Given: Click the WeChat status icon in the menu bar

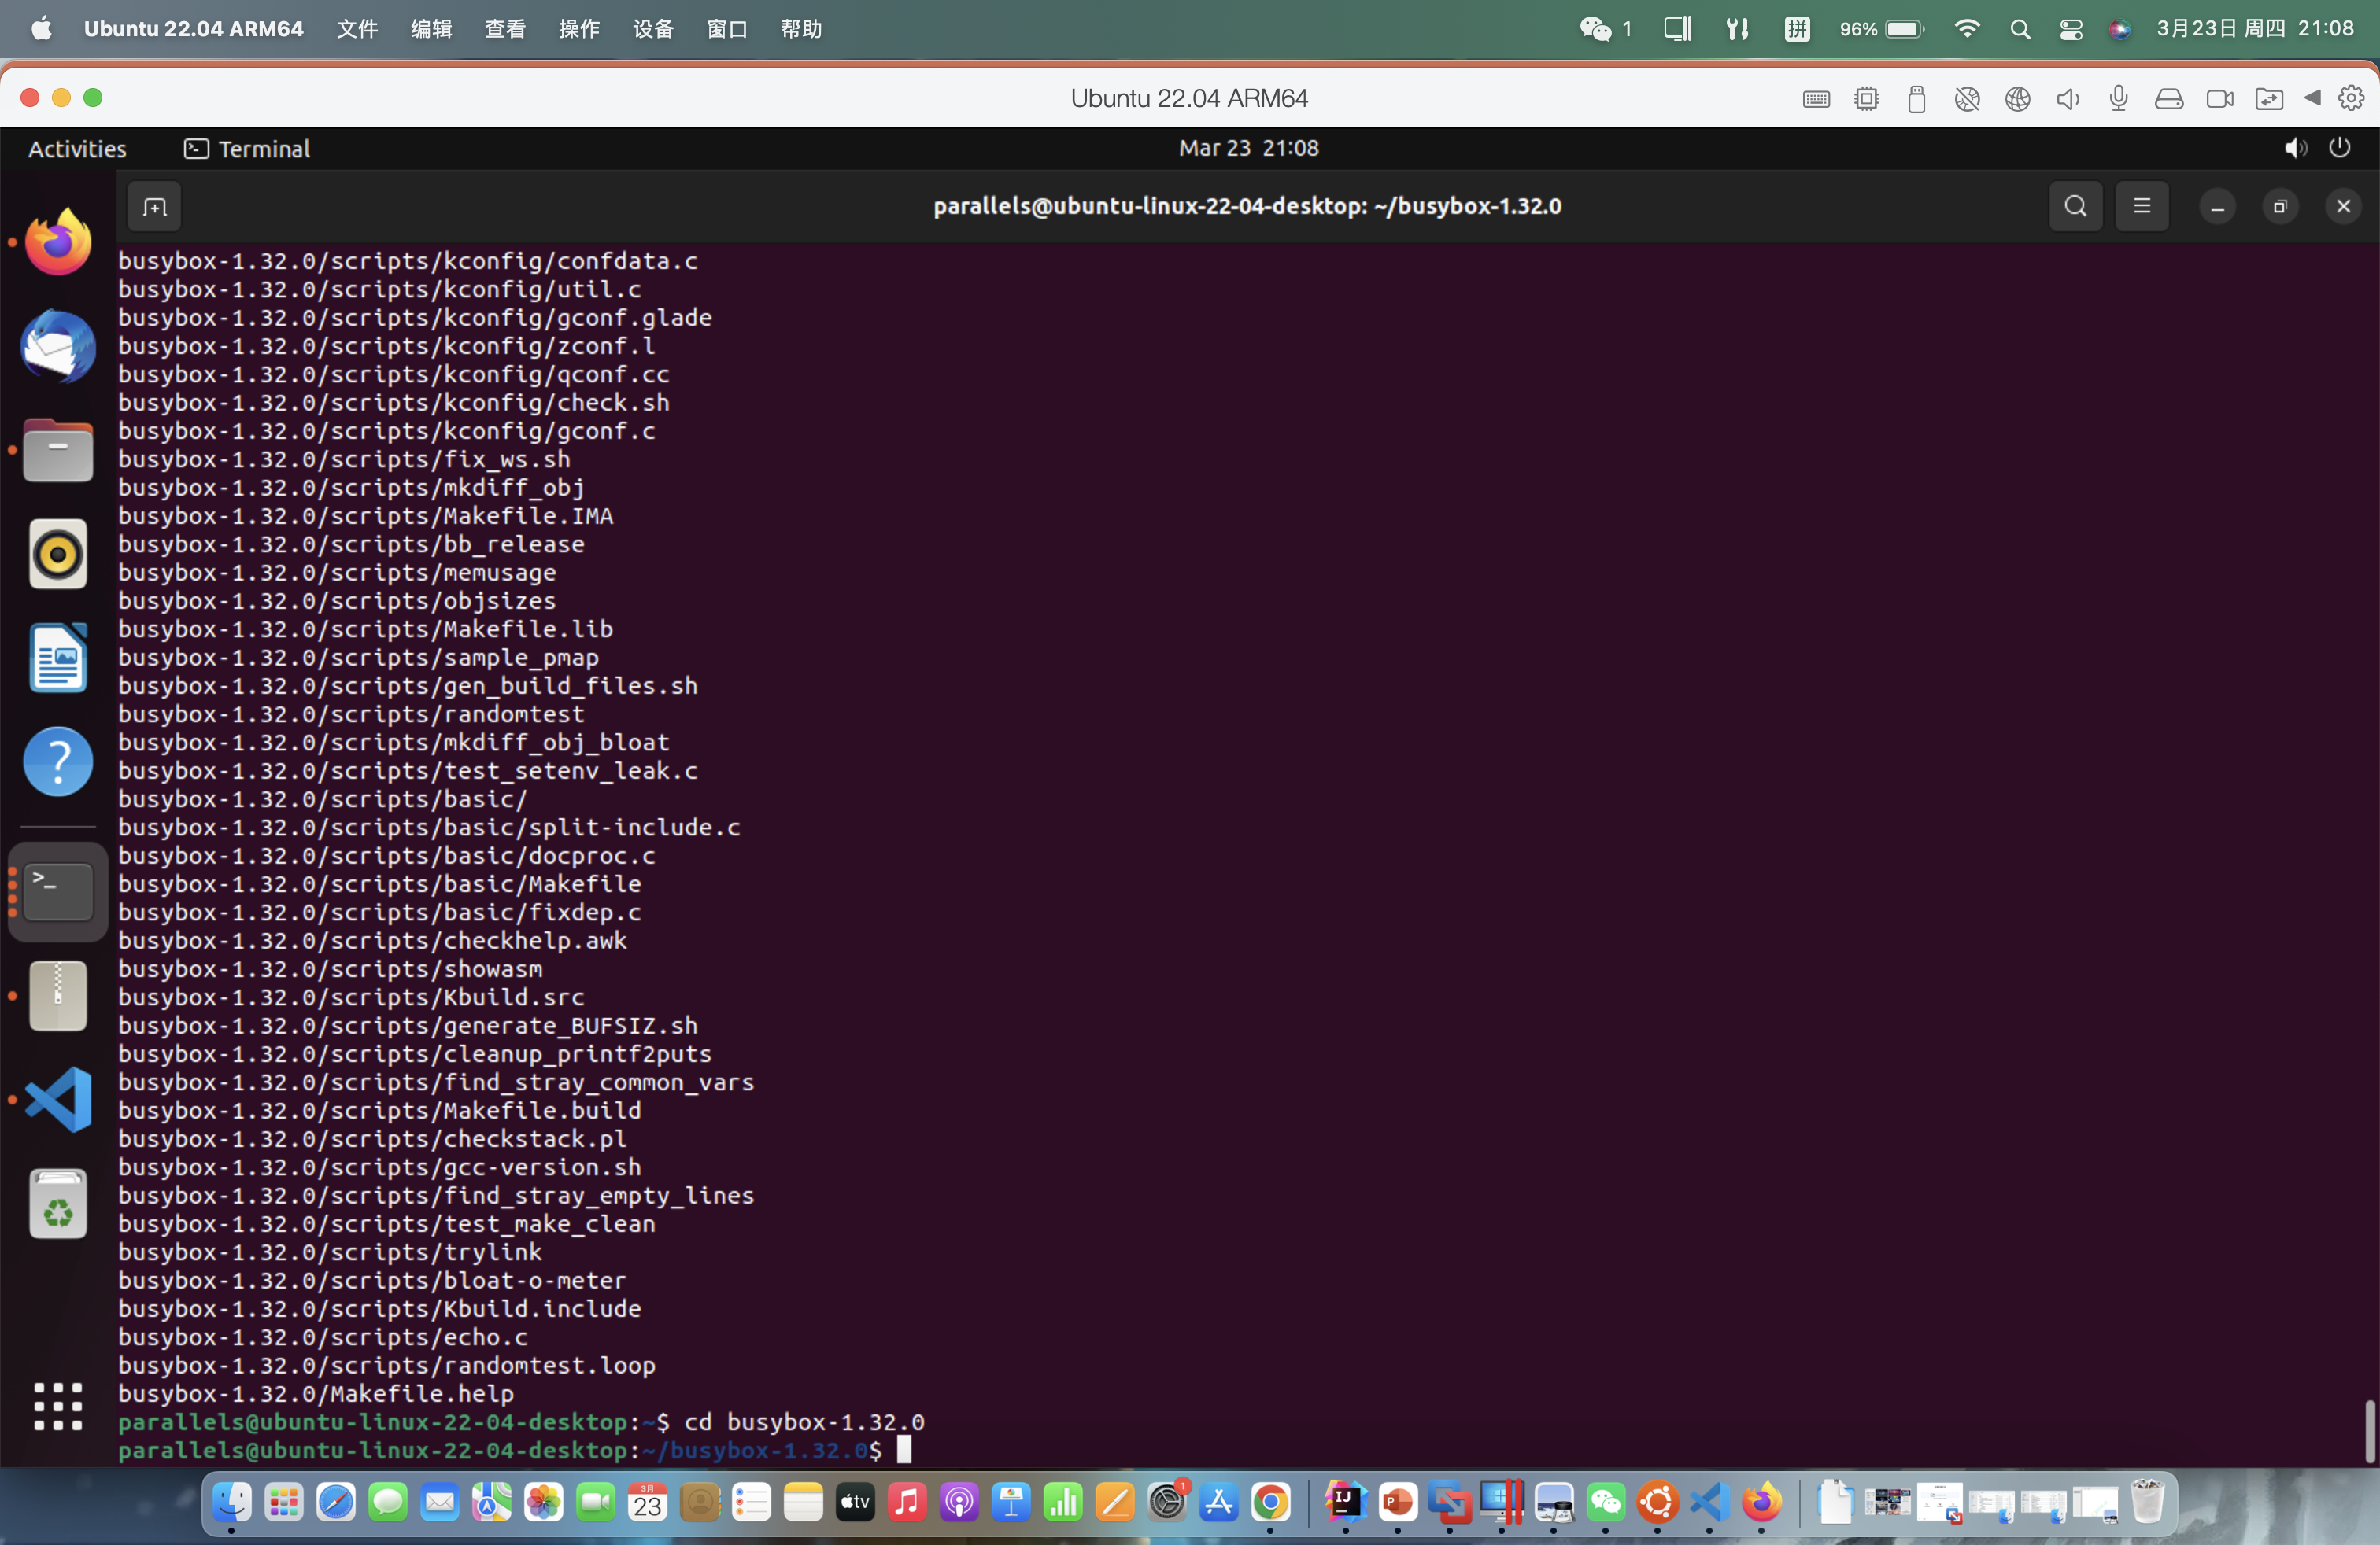Looking at the screenshot, I should click(1596, 29).
